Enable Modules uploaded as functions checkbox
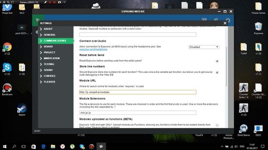 pyautogui.click(x=217, y=125)
